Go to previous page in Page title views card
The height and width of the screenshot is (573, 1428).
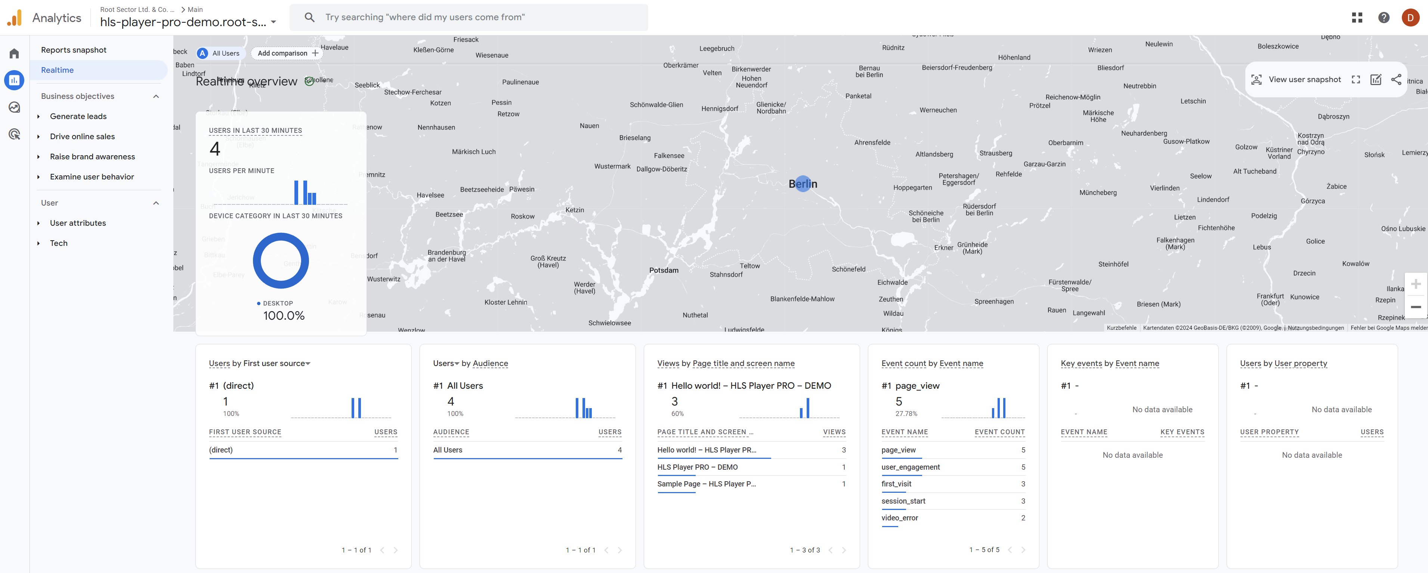coord(831,550)
